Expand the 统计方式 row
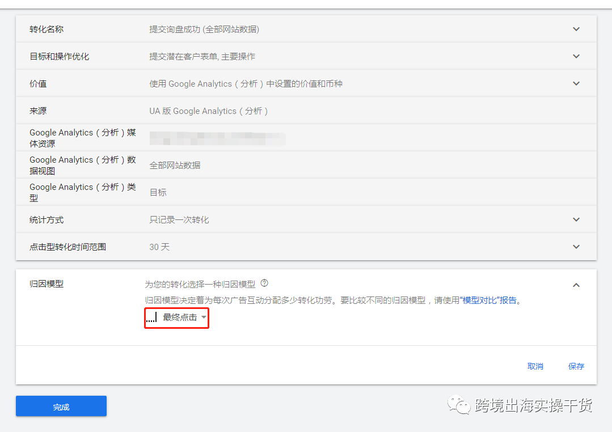Screen dimensions: 612x432 click(576, 219)
